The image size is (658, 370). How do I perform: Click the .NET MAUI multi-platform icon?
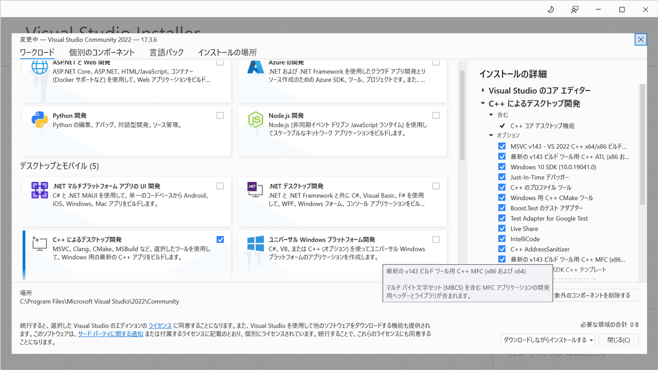click(x=40, y=190)
